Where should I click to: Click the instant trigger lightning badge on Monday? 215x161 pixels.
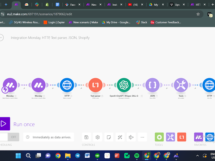pyautogui.click(x=5, y=90)
